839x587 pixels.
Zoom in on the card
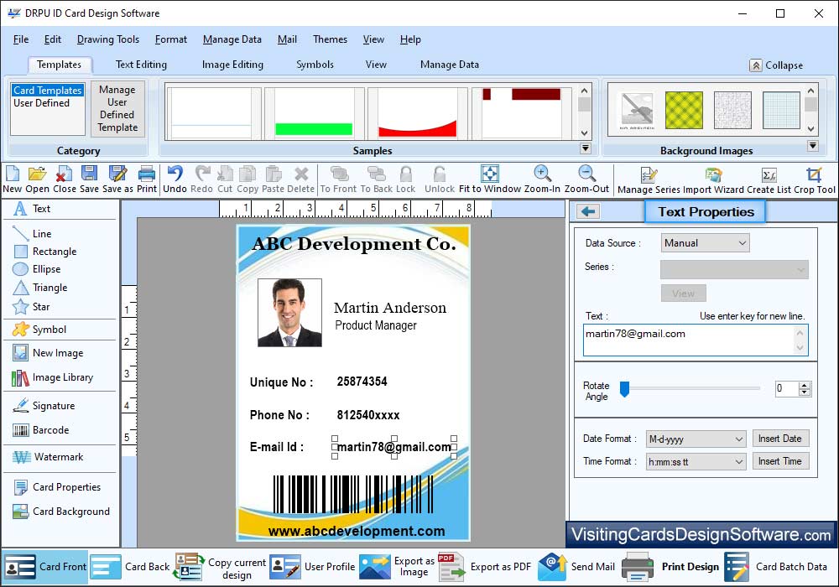tap(542, 179)
